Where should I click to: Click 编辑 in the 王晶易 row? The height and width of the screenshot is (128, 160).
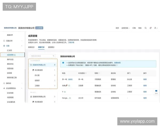coord(145,86)
